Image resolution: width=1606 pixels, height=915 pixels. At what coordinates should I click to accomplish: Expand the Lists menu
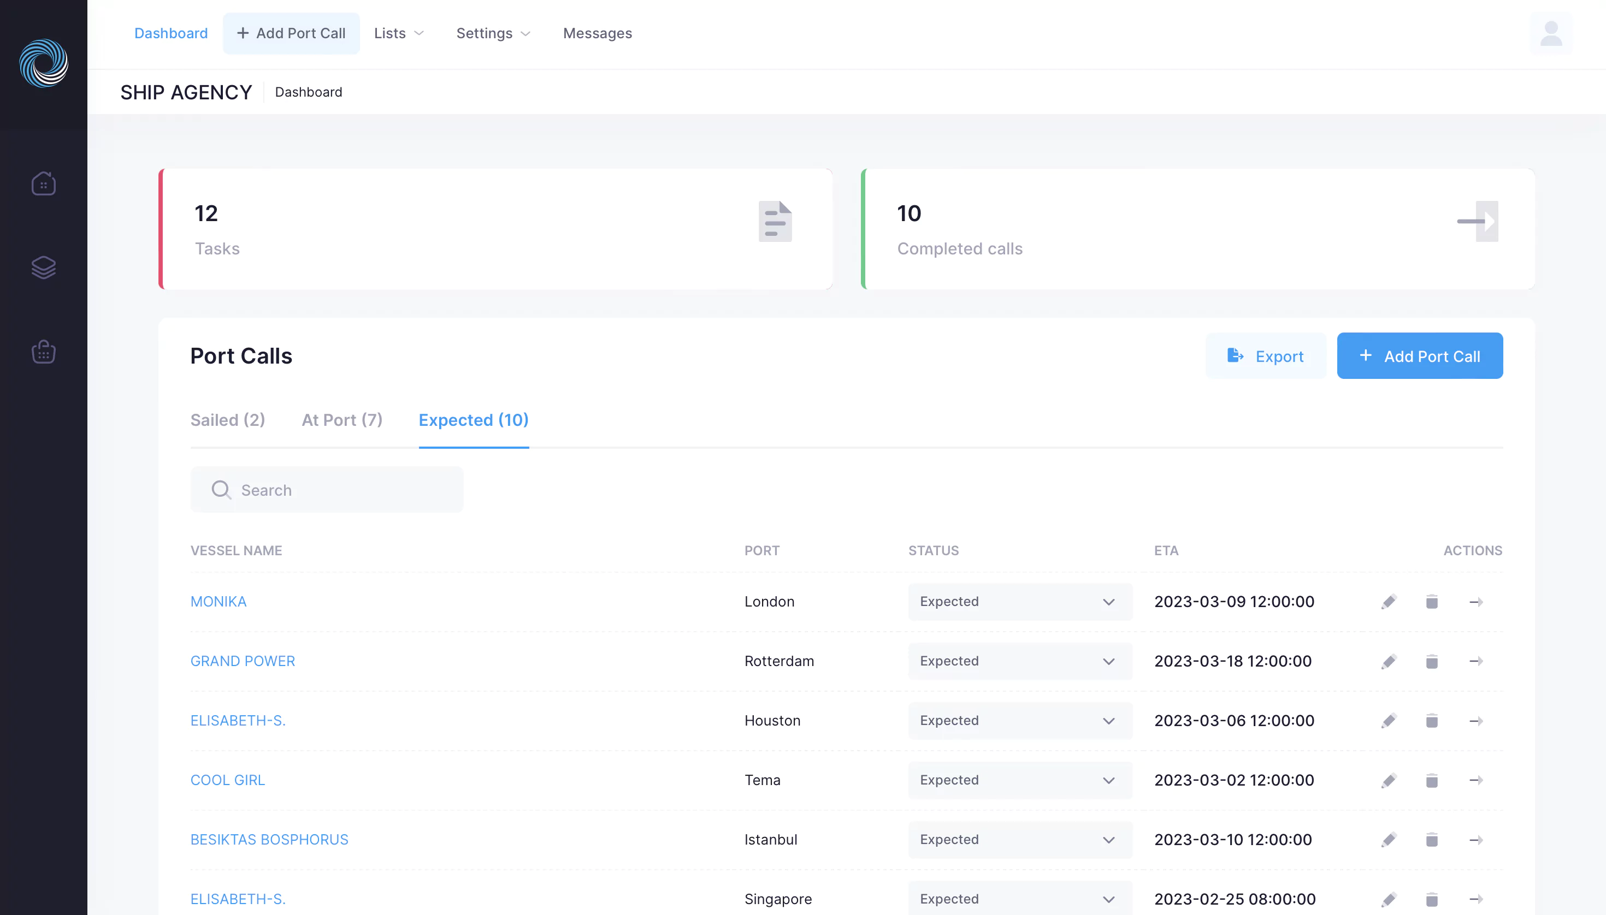[x=399, y=33]
